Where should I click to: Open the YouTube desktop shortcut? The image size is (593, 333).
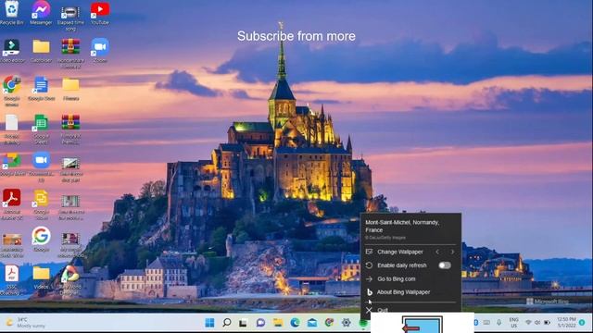(100, 12)
